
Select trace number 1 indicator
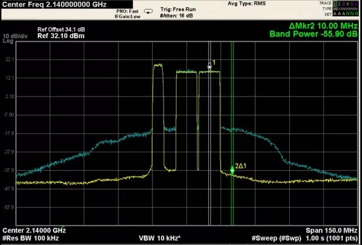click(x=335, y=4)
